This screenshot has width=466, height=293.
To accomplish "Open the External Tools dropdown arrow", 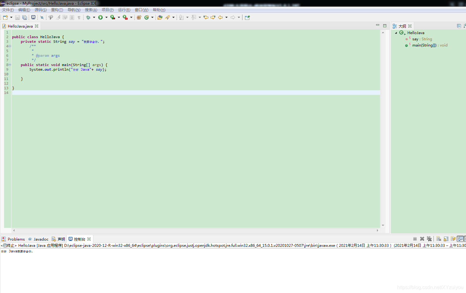I will coord(131,17).
